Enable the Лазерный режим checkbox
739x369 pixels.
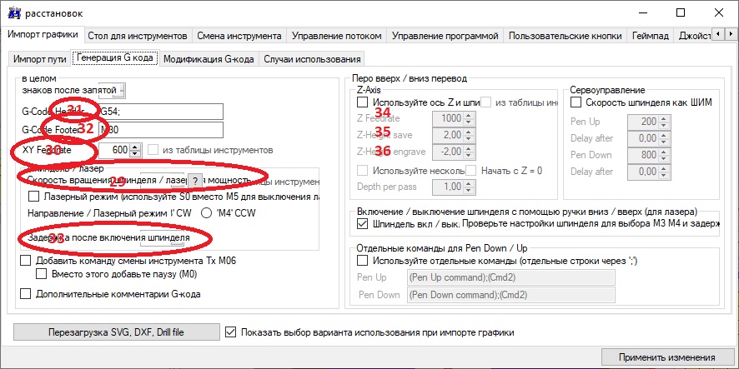pos(34,197)
